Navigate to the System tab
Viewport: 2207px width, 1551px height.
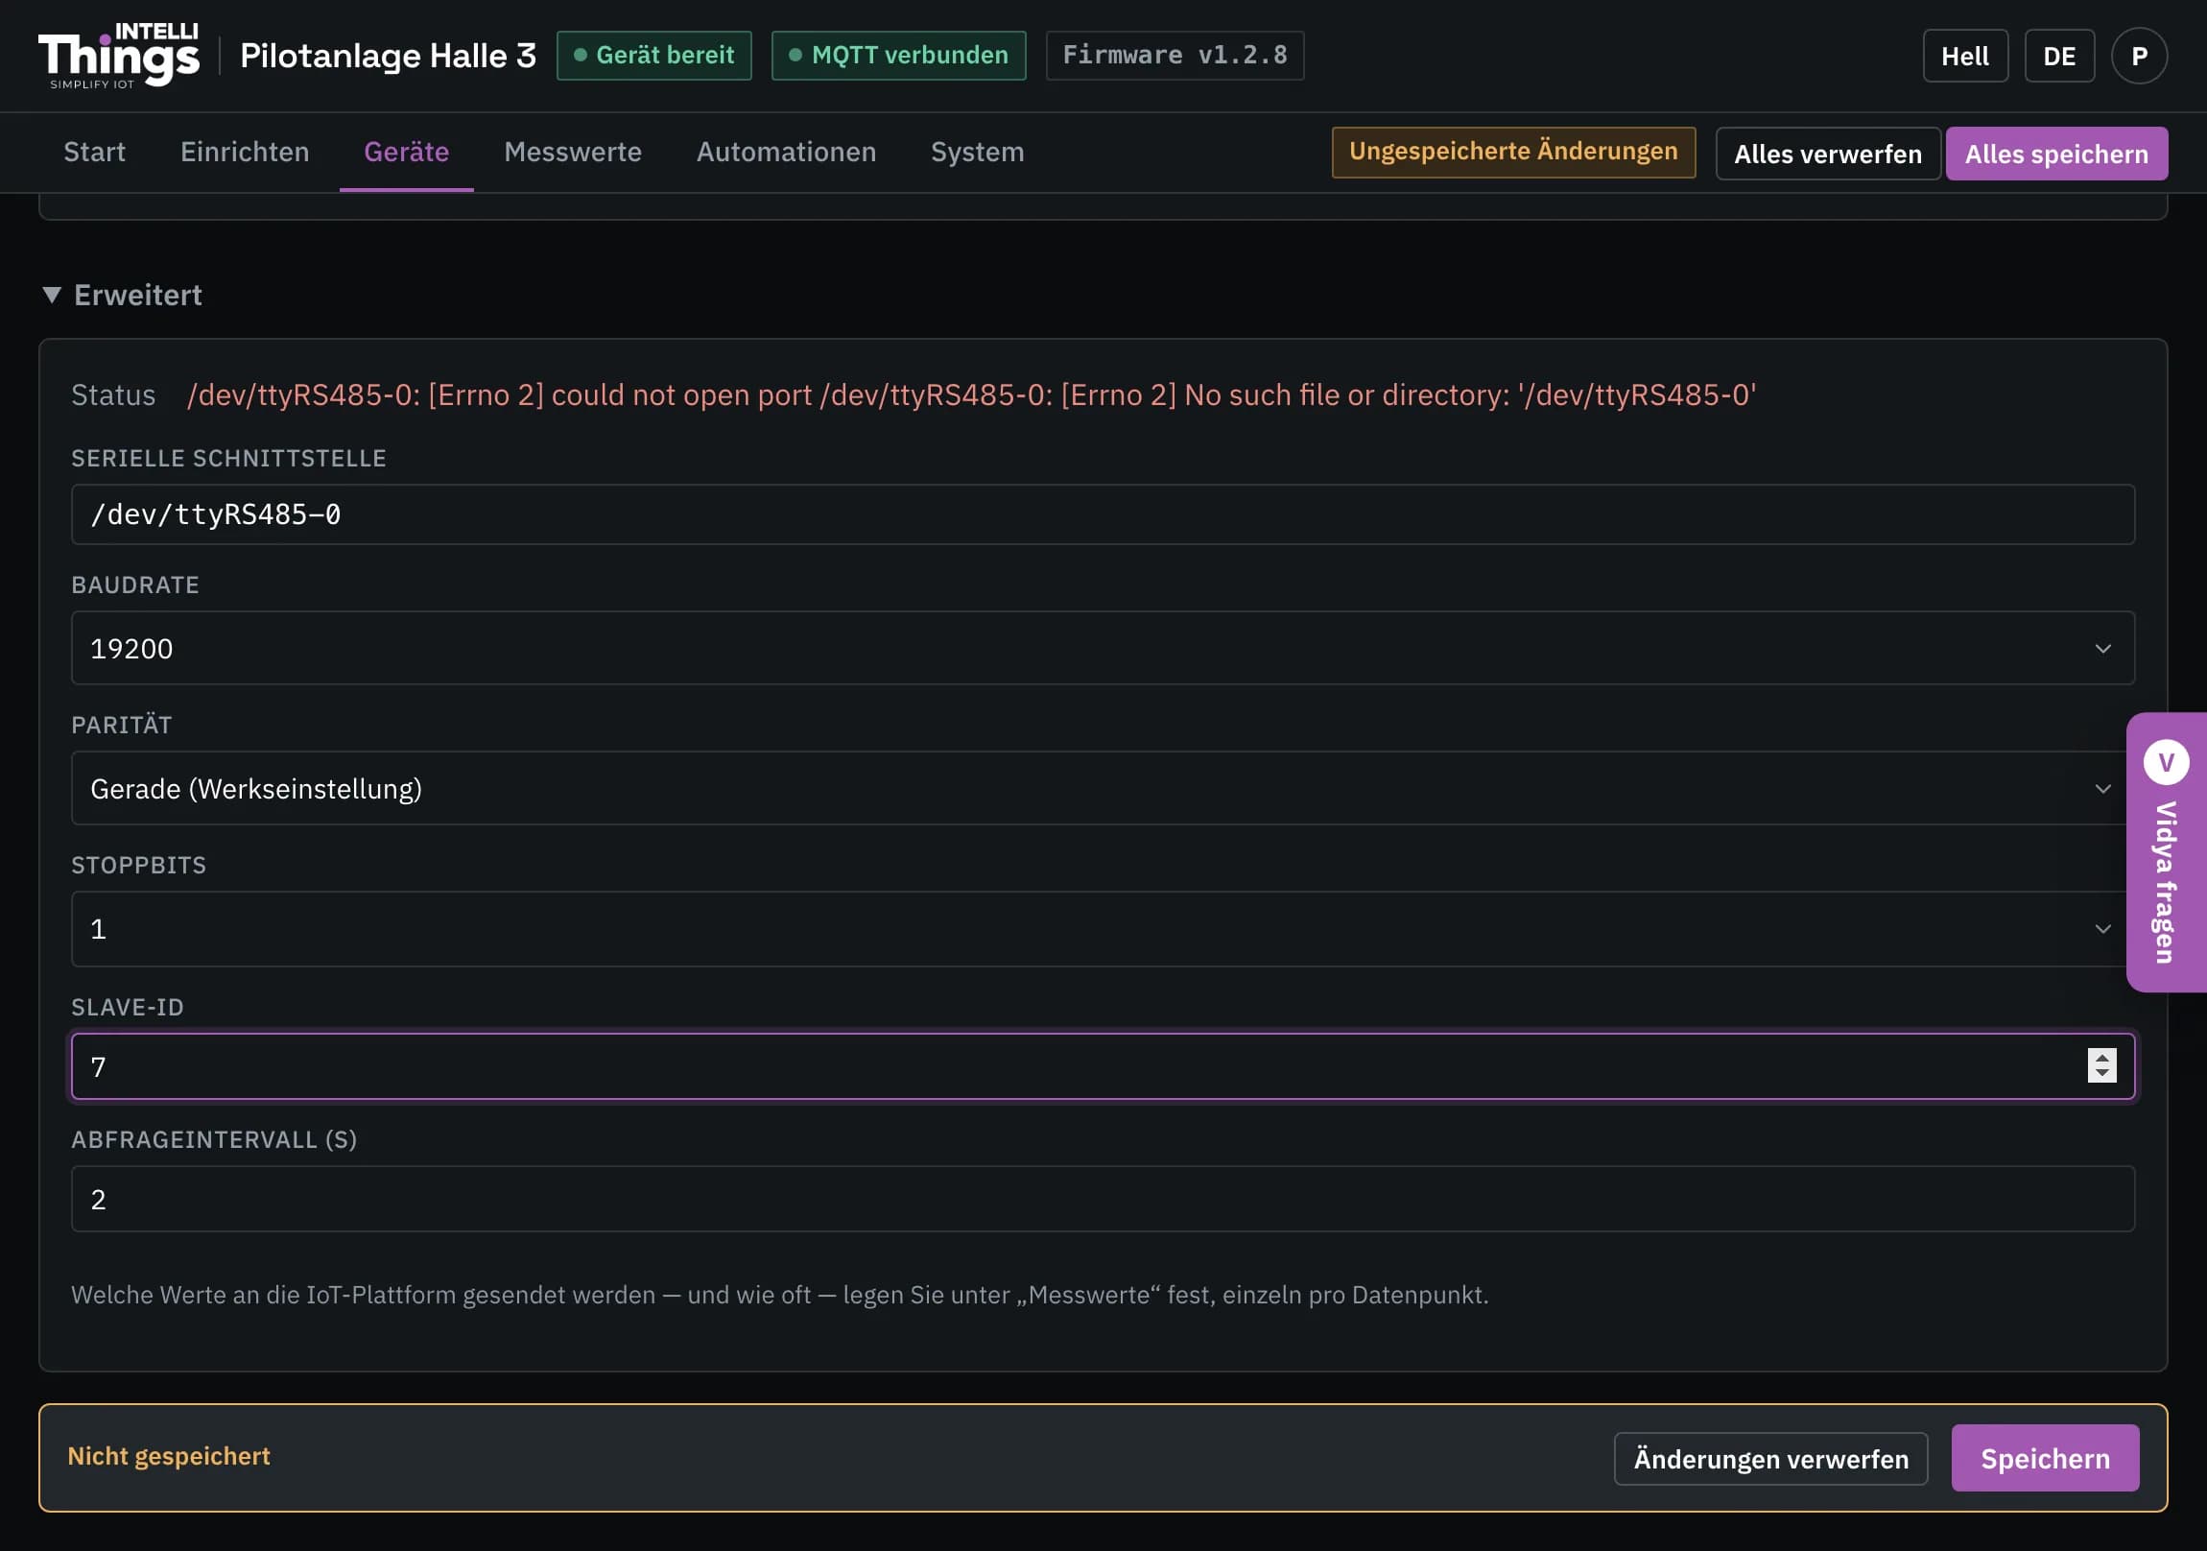(x=978, y=152)
